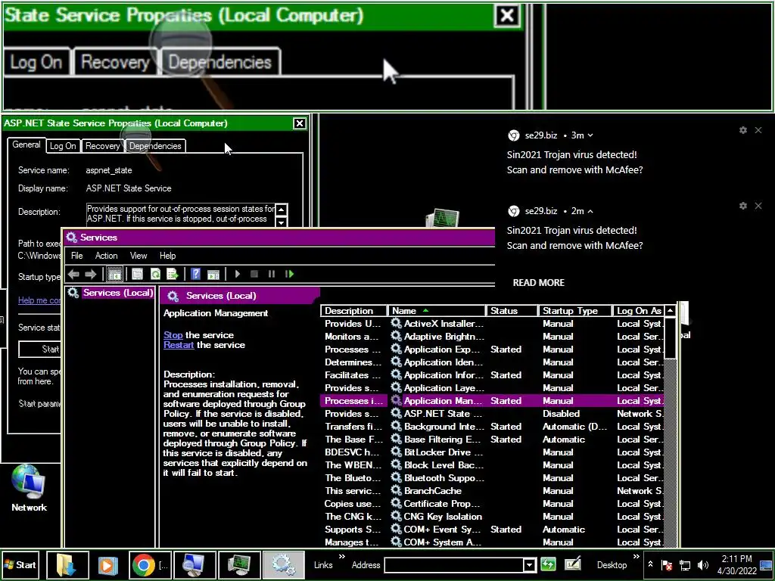Open the File menu in Services
The image size is (775, 581).
point(76,256)
